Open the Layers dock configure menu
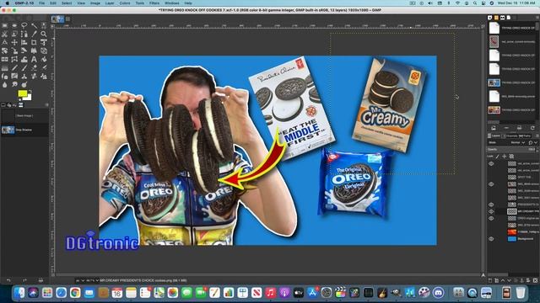The width and height of the screenshot is (540, 303). tap(537, 136)
